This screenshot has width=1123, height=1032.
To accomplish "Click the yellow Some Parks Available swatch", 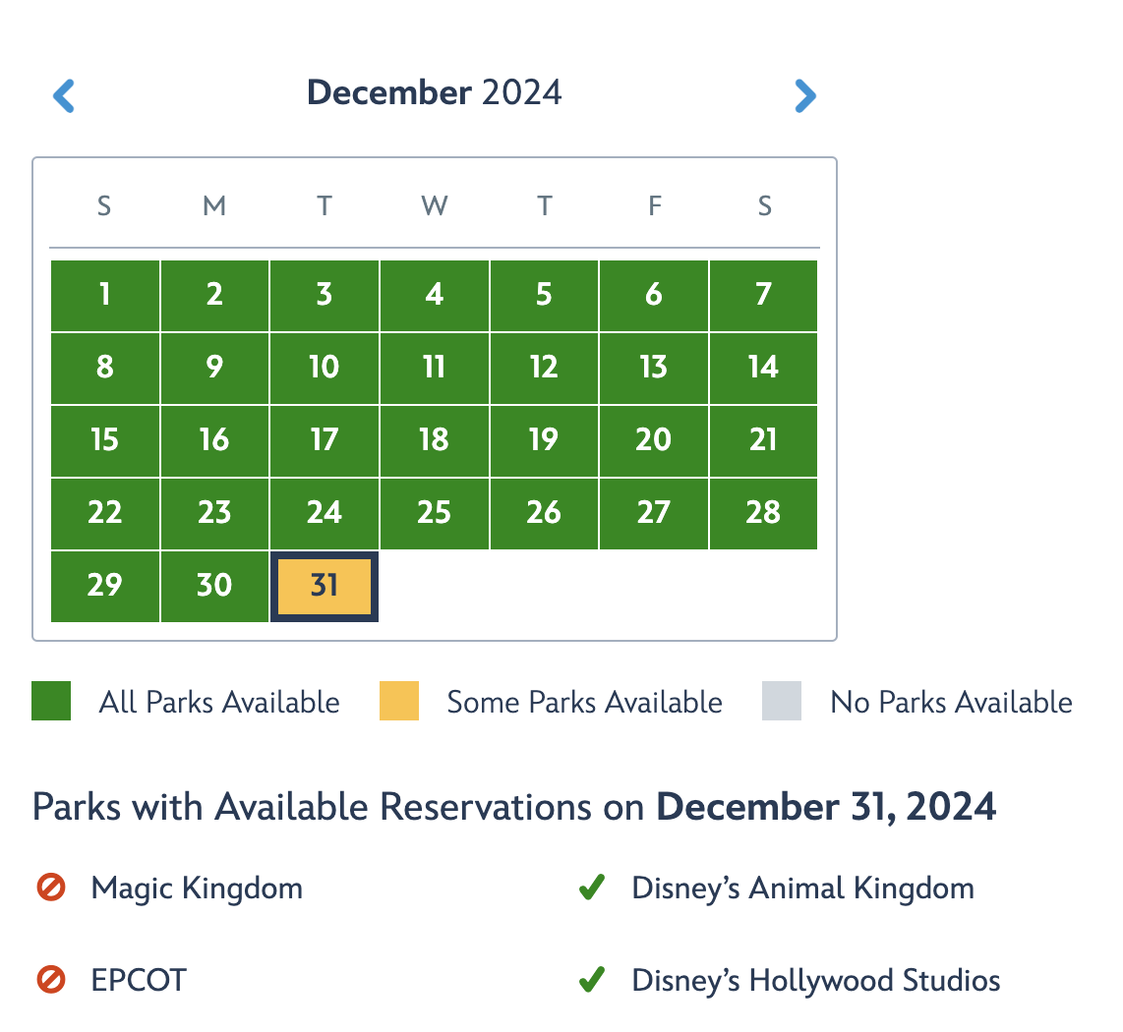I will click(x=399, y=702).
